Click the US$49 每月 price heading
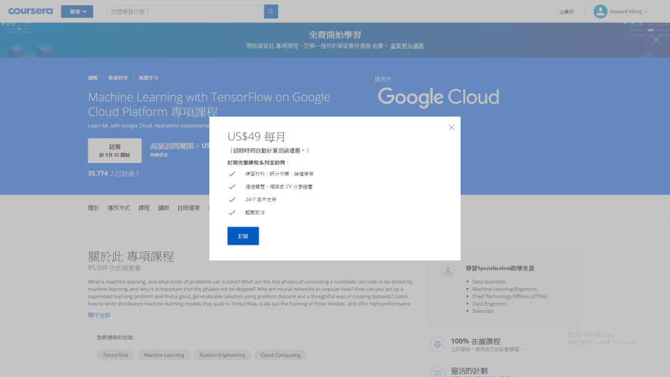This screenshot has width=670, height=377. 256,137
